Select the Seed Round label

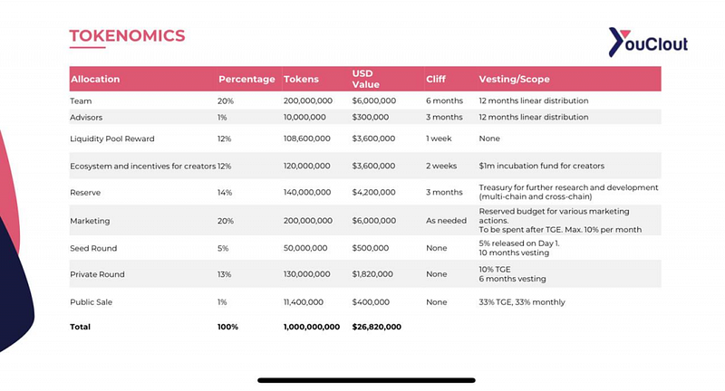[x=93, y=248]
